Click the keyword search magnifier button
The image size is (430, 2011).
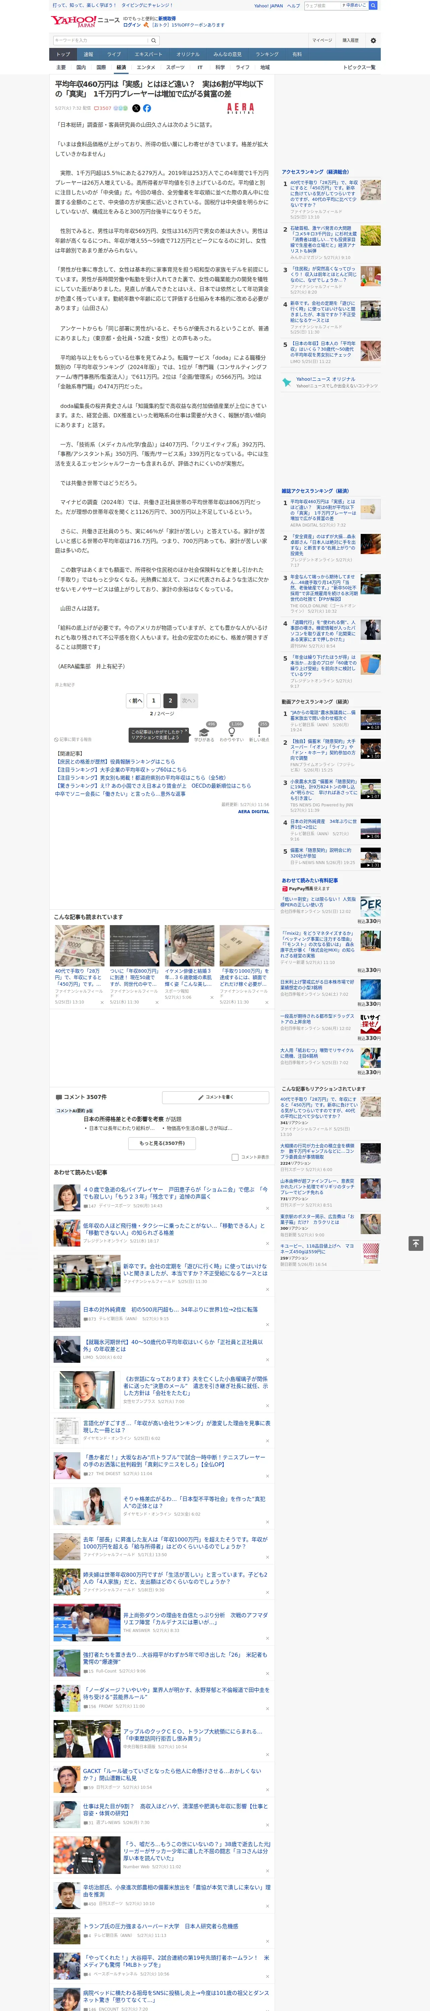click(154, 41)
